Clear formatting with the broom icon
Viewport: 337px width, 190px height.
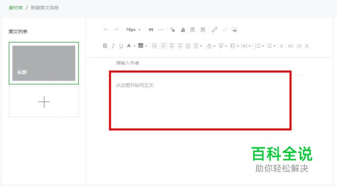click(183, 30)
